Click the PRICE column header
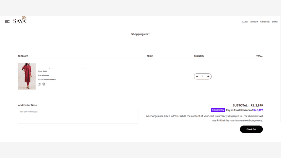This screenshot has height=158, width=281. tap(150, 56)
